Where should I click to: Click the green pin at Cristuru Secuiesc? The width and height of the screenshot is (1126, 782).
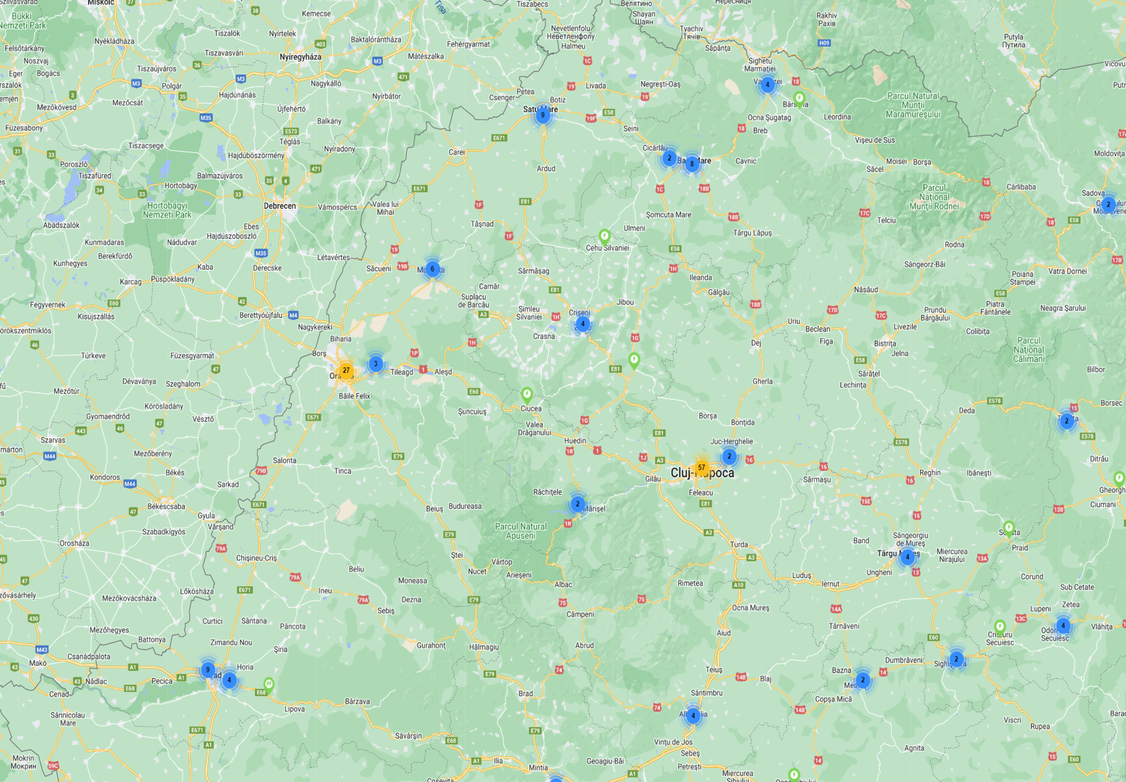point(1000,627)
